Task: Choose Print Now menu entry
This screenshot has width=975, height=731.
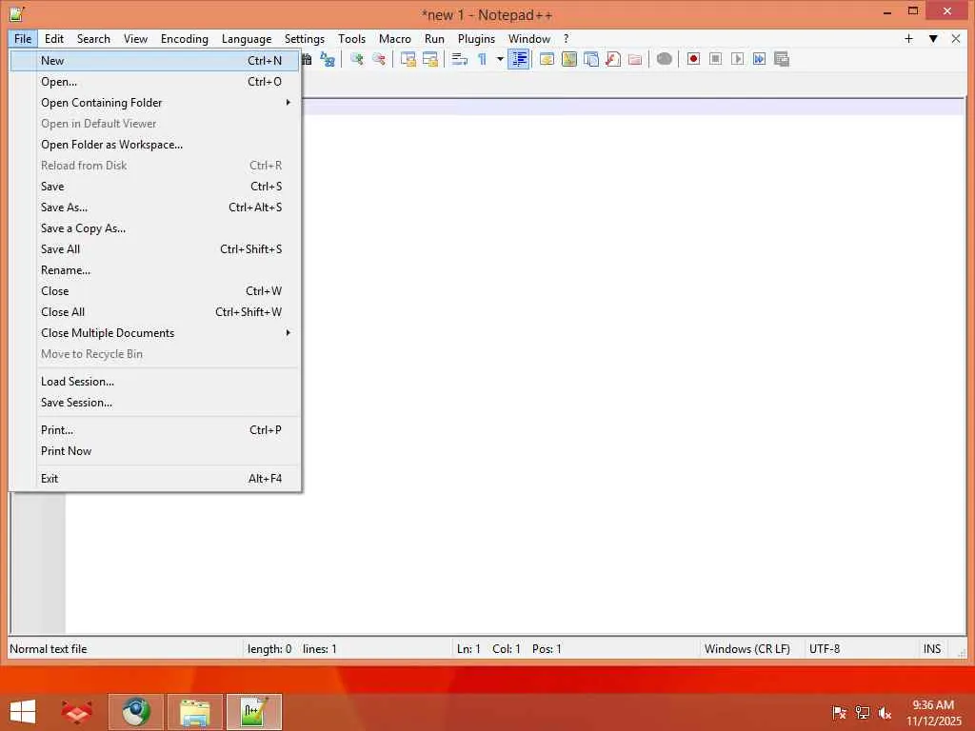Action: [x=155, y=451]
